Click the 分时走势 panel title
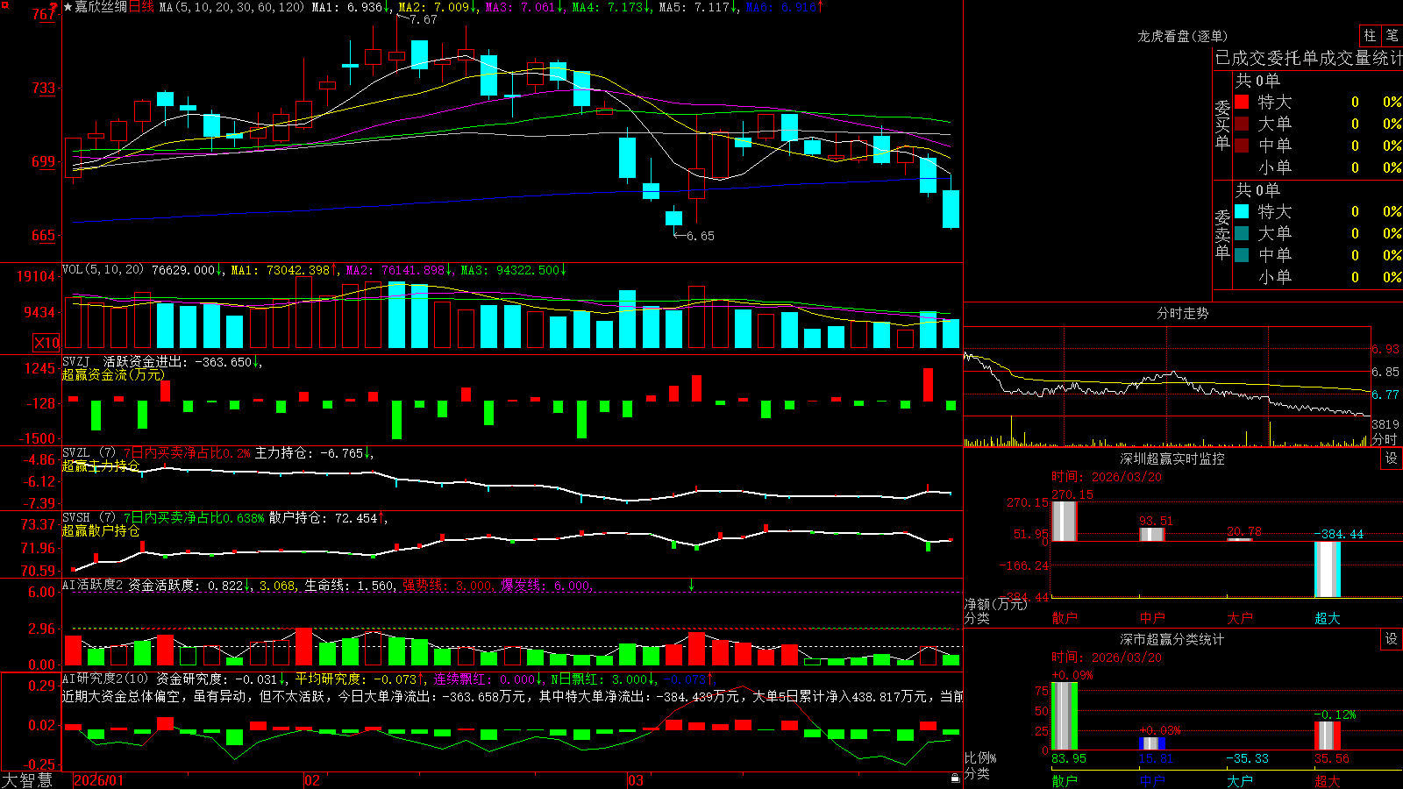Viewport: 1403px width, 789px height. pyautogui.click(x=1182, y=313)
